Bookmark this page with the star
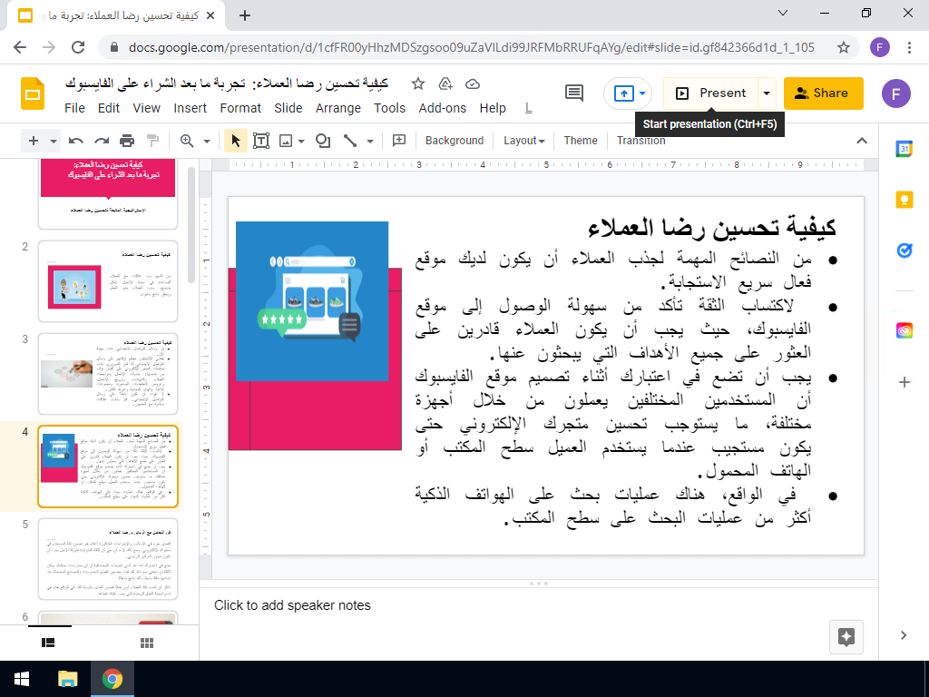 pyautogui.click(x=844, y=47)
